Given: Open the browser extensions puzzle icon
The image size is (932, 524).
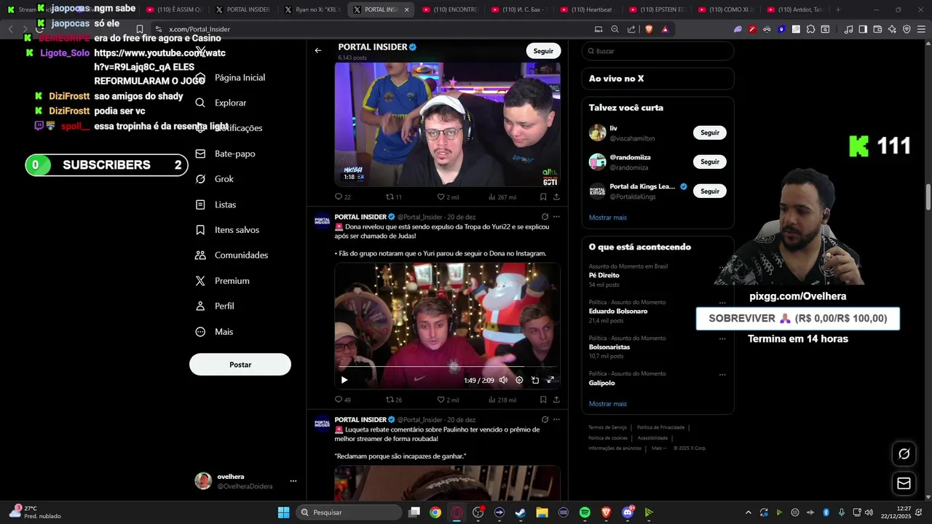Looking at the screenshot, I should pos(810,29).
